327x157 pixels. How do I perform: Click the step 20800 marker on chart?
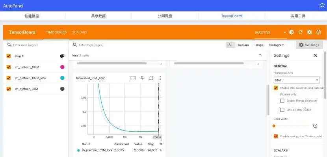point(157,137)
